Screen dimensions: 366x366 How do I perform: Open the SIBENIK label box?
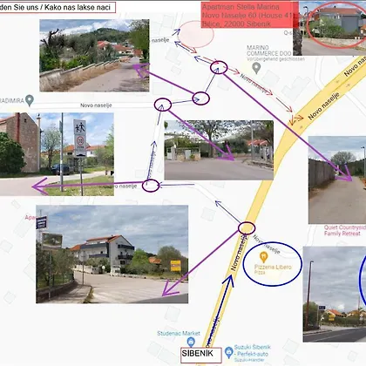coord(201,355)
